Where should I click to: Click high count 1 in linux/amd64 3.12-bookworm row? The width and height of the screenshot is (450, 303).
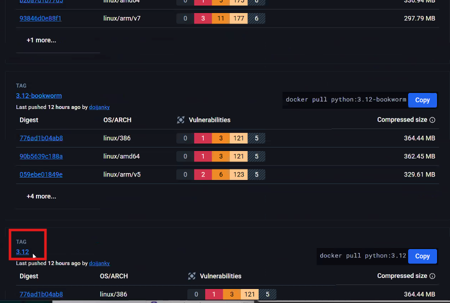(203, 156)
